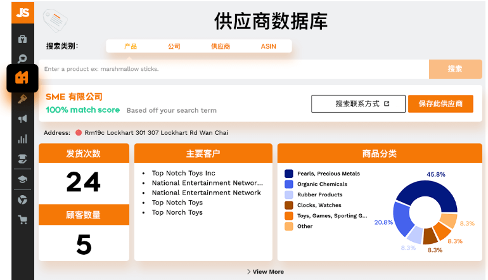Image resolution: width=488 pixels, height=280 pixels.
Task: Open the magnifier search icon in sidebar
Action: [x=22, y=58]
